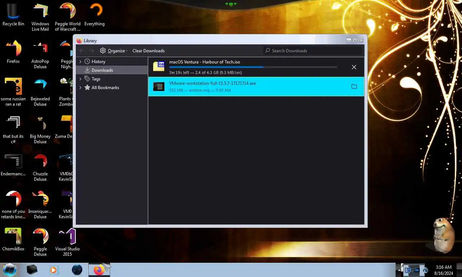Cancel the macOS Ventura ISO download

click(x=354, y=67)
